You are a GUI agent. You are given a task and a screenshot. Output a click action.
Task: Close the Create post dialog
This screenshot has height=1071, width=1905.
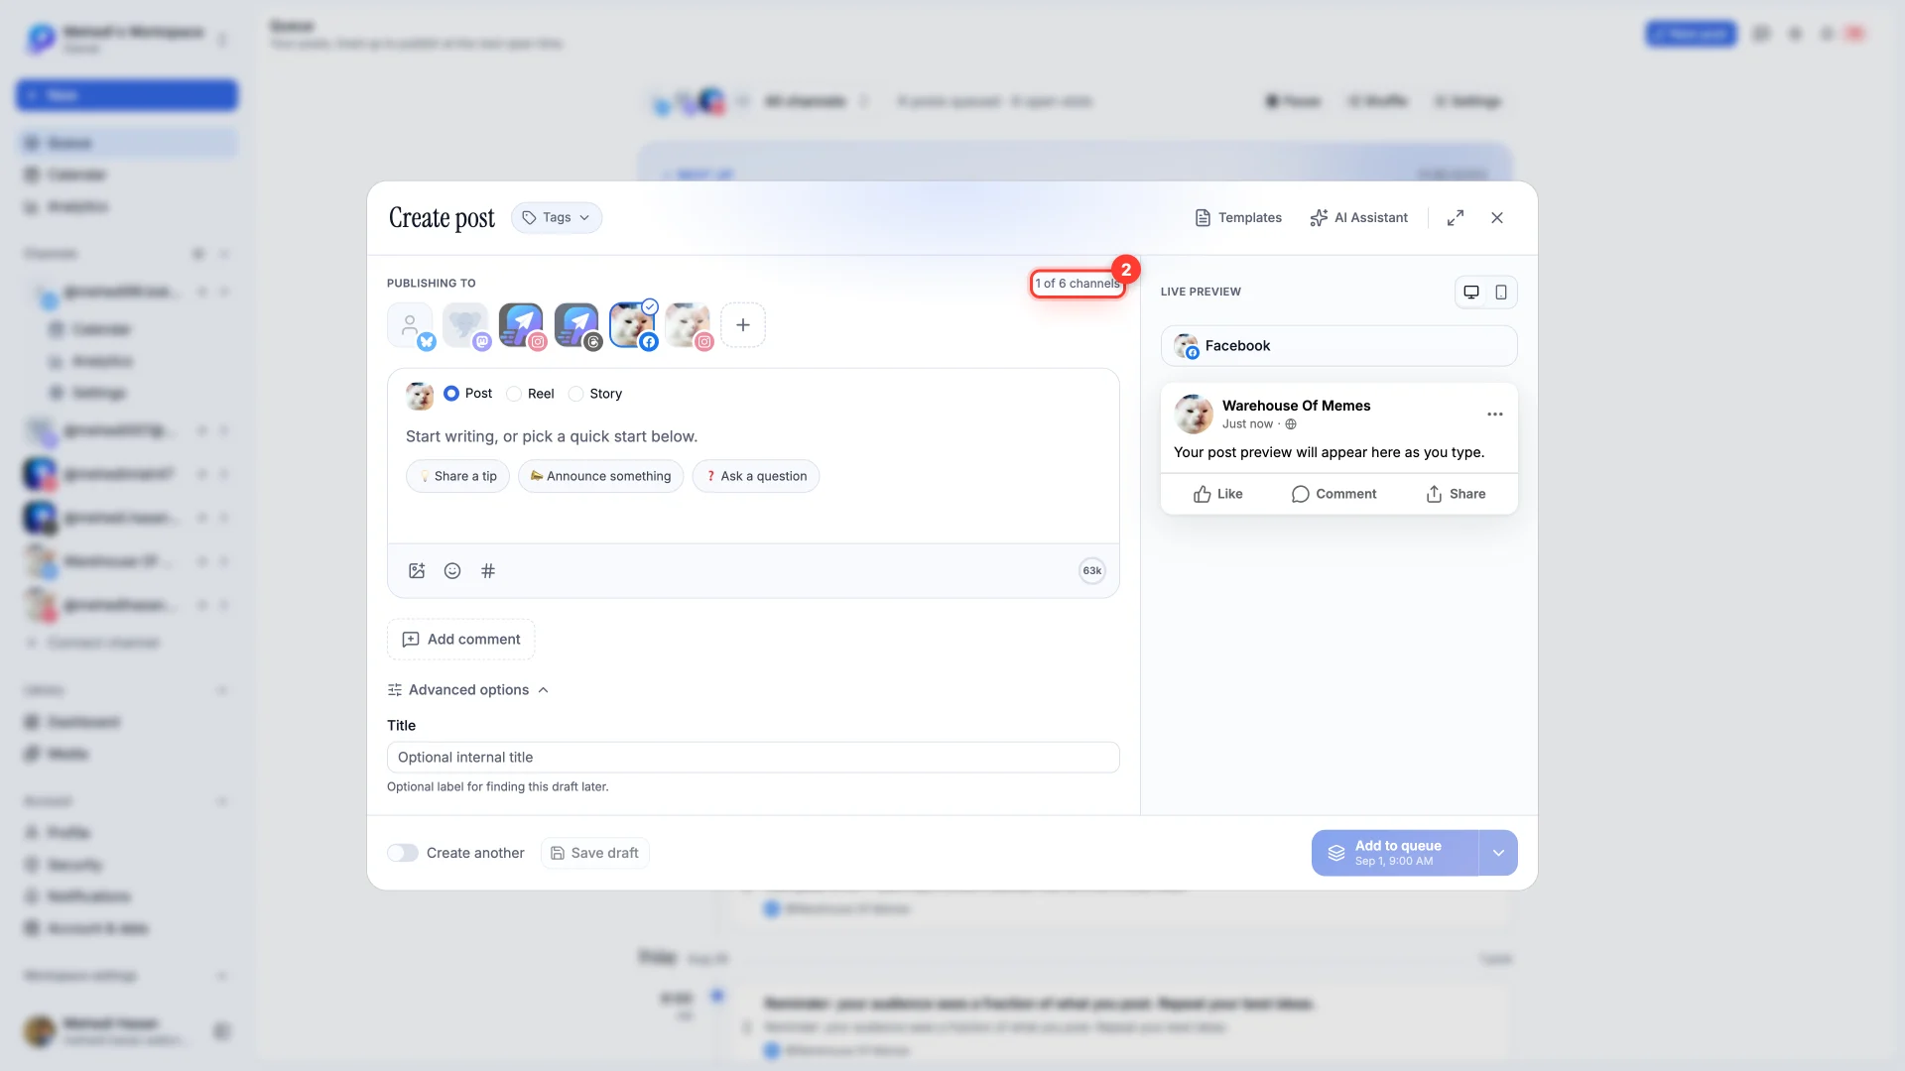click(x=1497, y=218)
